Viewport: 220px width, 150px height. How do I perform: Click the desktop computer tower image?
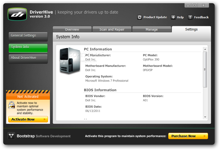pyautogui.click(x=70, y=60)
